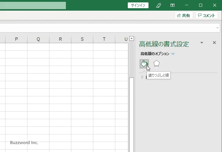Click the Fill & Line paint bucket icon

point(144,64)
